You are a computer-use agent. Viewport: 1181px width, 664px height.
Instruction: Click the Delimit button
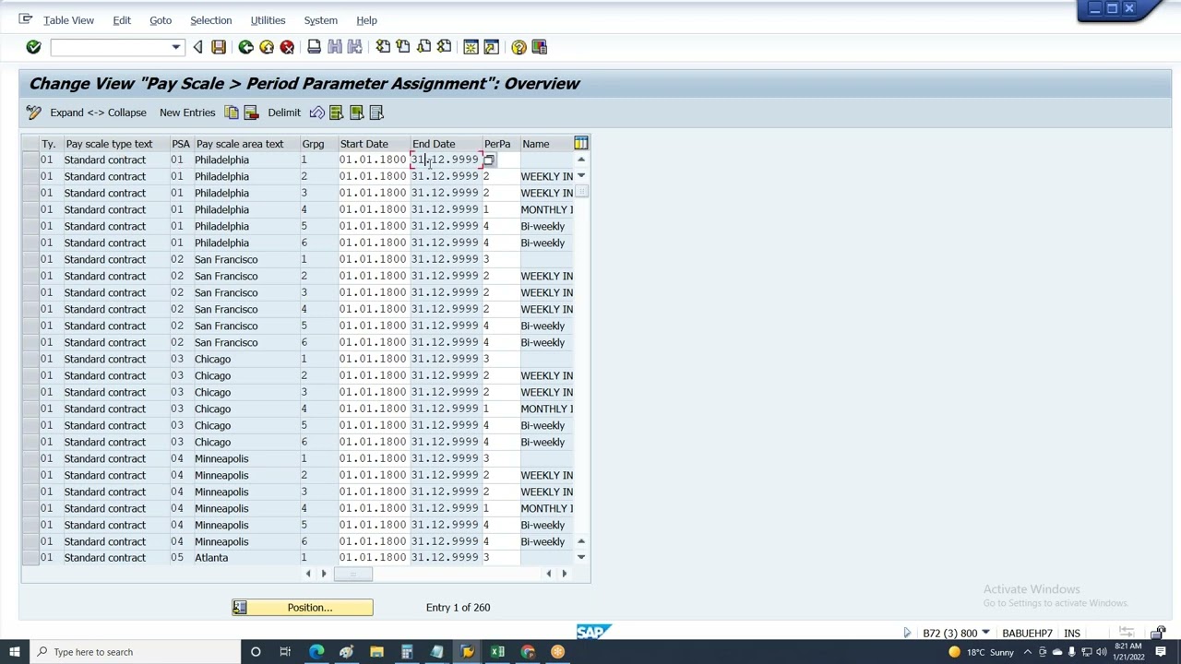(284, 113)
